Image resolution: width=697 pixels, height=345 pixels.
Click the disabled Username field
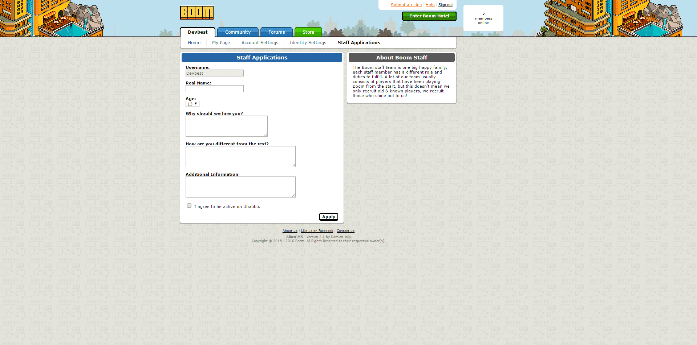[215, 73]
